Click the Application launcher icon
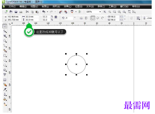The width and height of the screenshot is (155, 114). (x=72, y=12)
